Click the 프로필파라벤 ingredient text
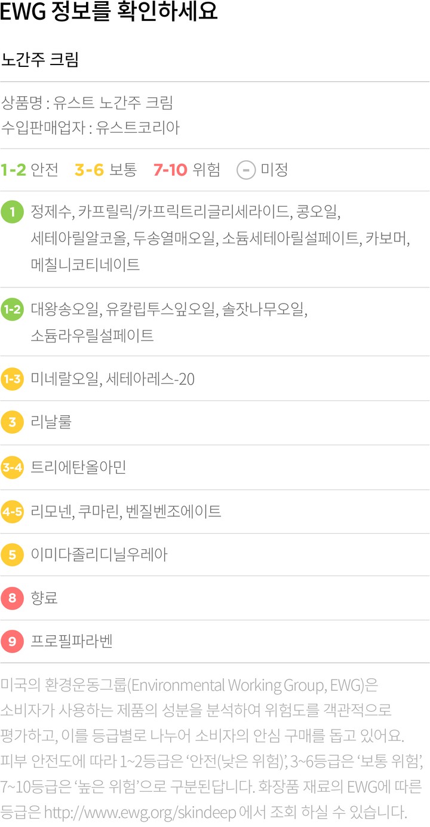 [72, 642]
